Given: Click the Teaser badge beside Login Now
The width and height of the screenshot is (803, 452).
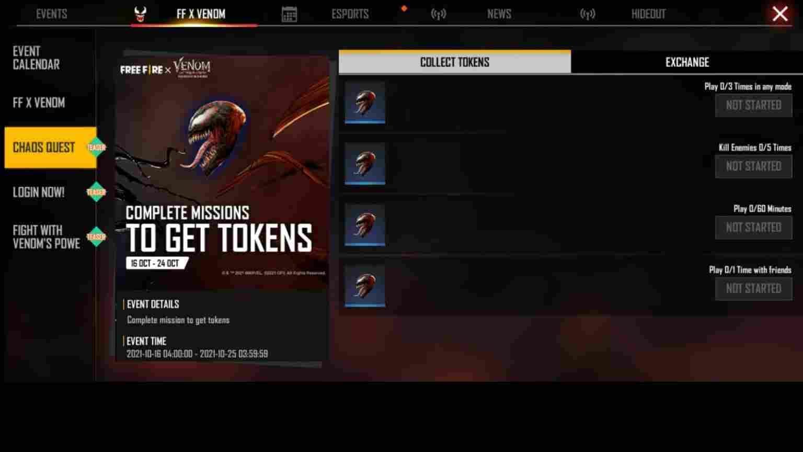Looking at the screenshot, I should point(96,192).
